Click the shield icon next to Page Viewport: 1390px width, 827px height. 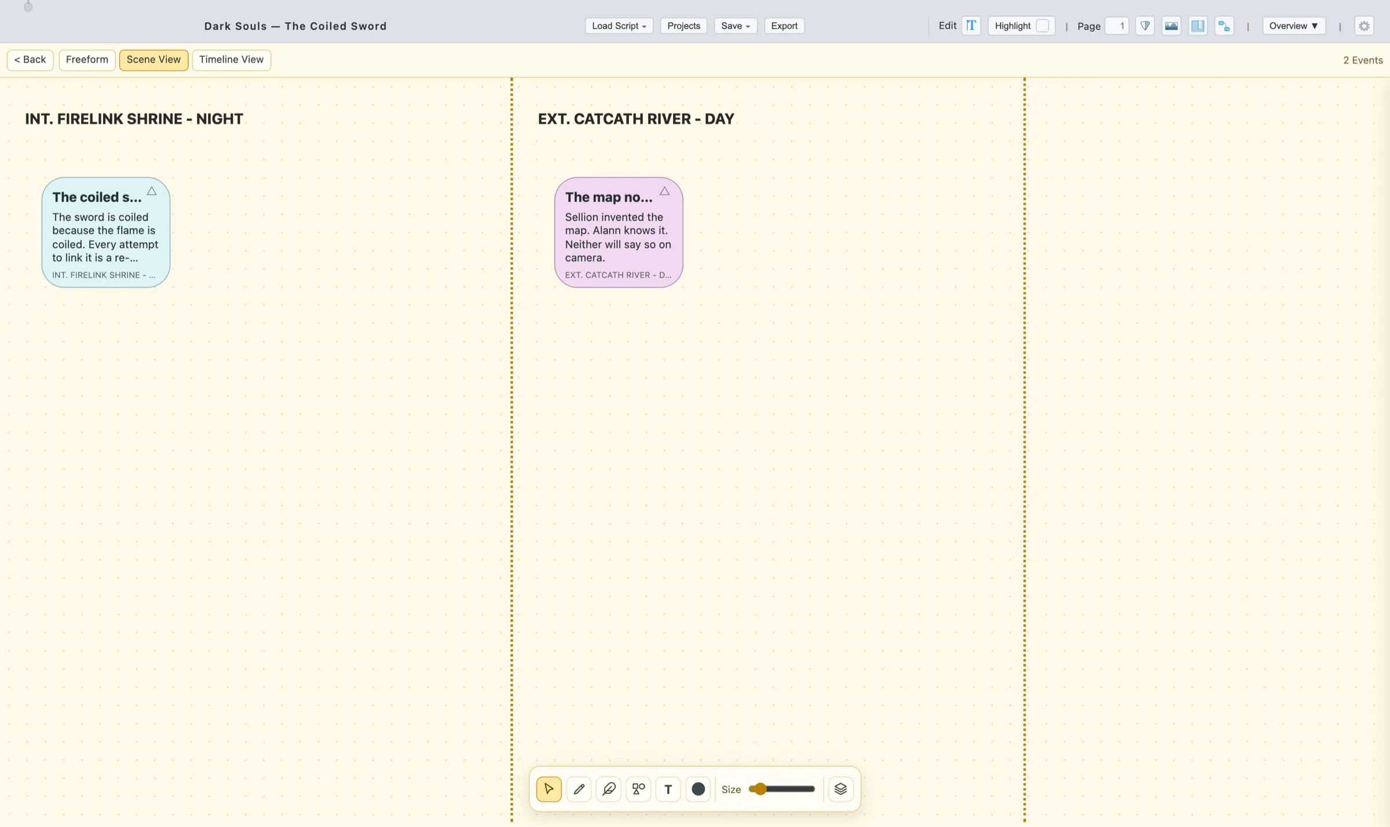(x=1145, y=25)
